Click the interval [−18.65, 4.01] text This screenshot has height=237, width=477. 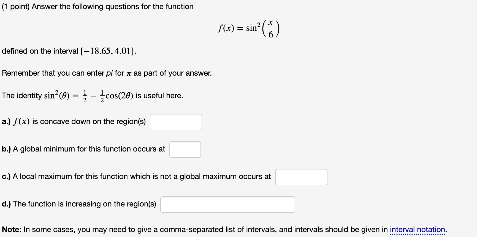(x=108, y=51)
